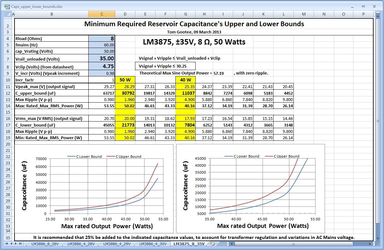Click the C_lower_bound value 45055
This screenshot has width=384, height=250.
[102, 125]
